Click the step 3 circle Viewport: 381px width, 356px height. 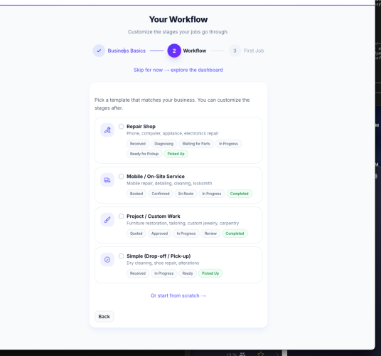click(x=235, y=51)
